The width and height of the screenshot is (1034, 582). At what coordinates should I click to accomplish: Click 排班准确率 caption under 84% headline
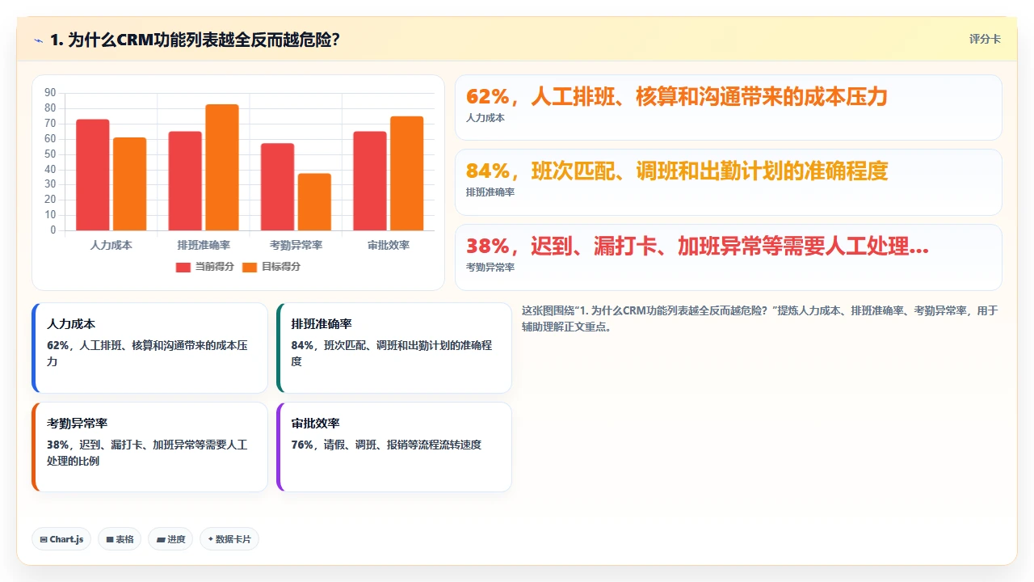pyautogui.click(x=490, y=192)
